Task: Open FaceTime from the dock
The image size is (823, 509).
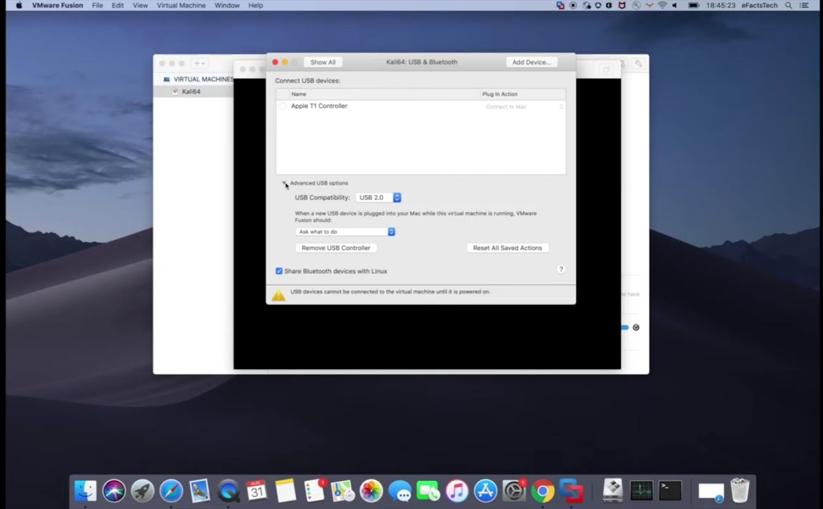Action: point(428,490)
